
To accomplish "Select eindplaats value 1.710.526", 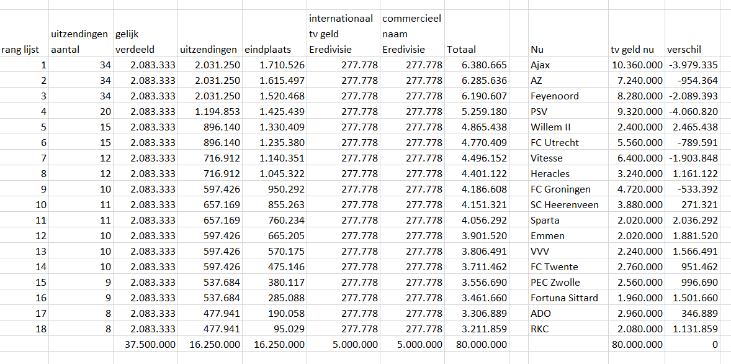I will tap(274, 65).
